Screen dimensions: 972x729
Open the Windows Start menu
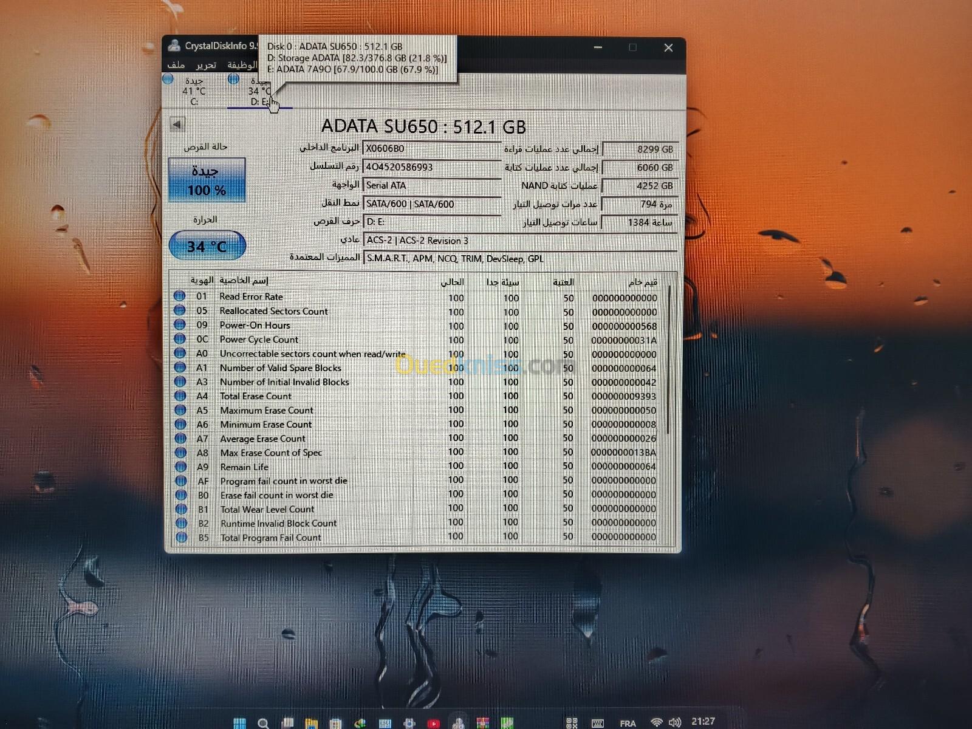point(240,722)
